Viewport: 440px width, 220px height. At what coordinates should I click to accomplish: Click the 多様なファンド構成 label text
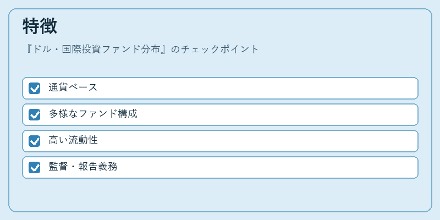pyautogui.click(x=93, y=114)
